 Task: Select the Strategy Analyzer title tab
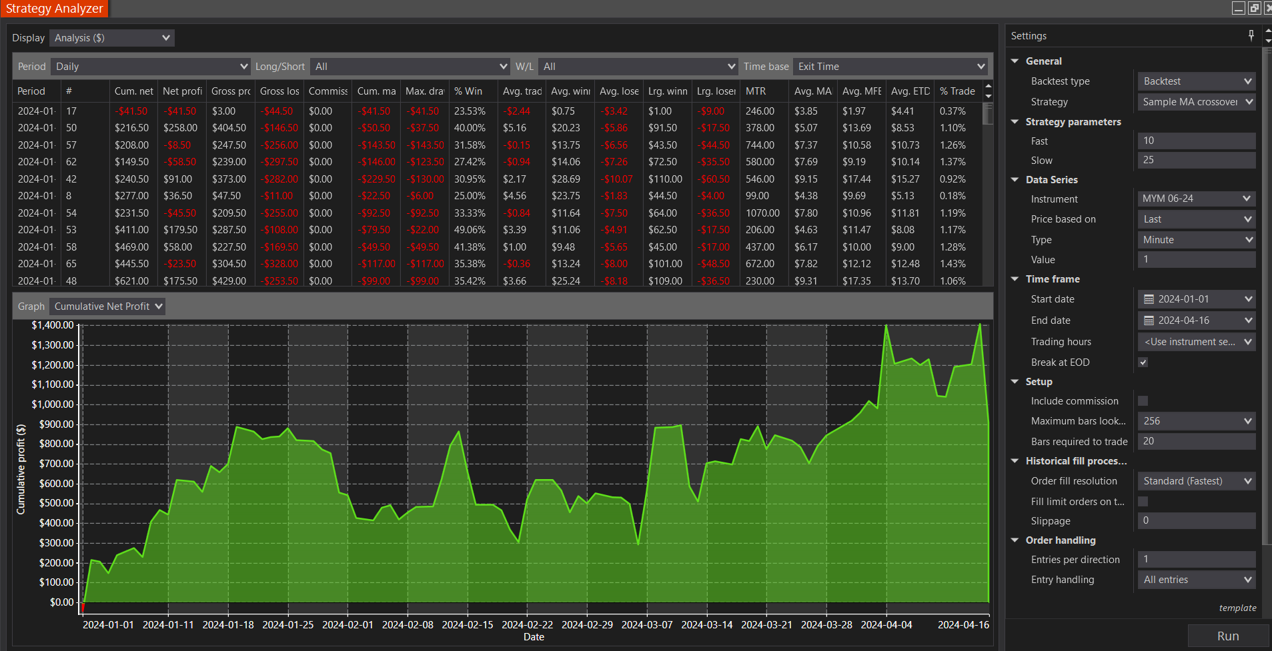54,9
